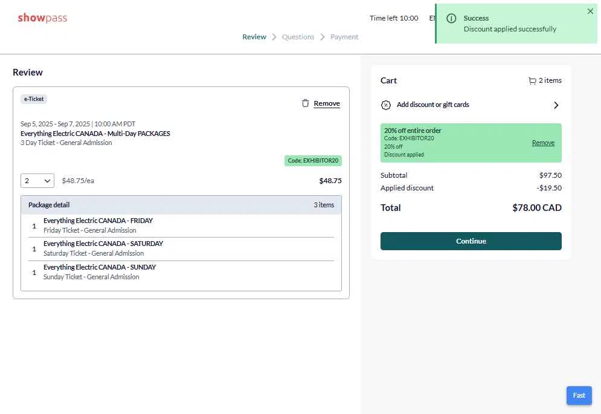601x414 pixels.
Task: Click the 3 items package count
Action: pyautogui.click(x=324, y=205)
